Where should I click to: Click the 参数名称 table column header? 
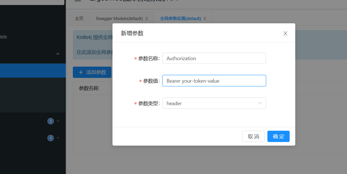point(89,88)
